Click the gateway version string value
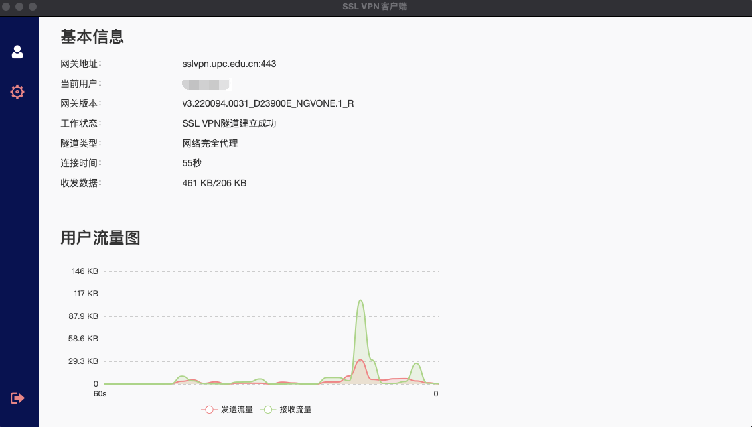752x427 pixels. tap(267, 103)
